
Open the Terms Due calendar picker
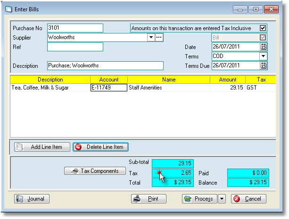[x=264, y=65]
